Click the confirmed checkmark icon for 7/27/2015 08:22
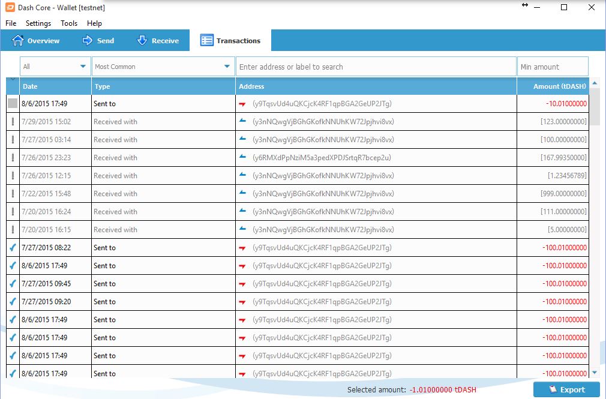This screenshot has width=606, height=399. point(13,247)
